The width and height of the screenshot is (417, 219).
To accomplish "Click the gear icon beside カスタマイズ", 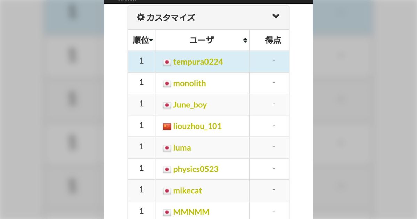I will point(140,17).
